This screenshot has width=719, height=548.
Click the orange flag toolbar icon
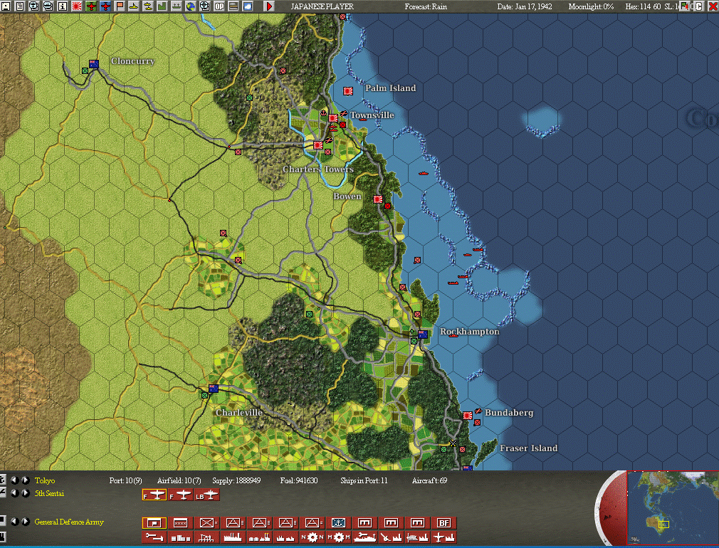[x=120, y=6]
